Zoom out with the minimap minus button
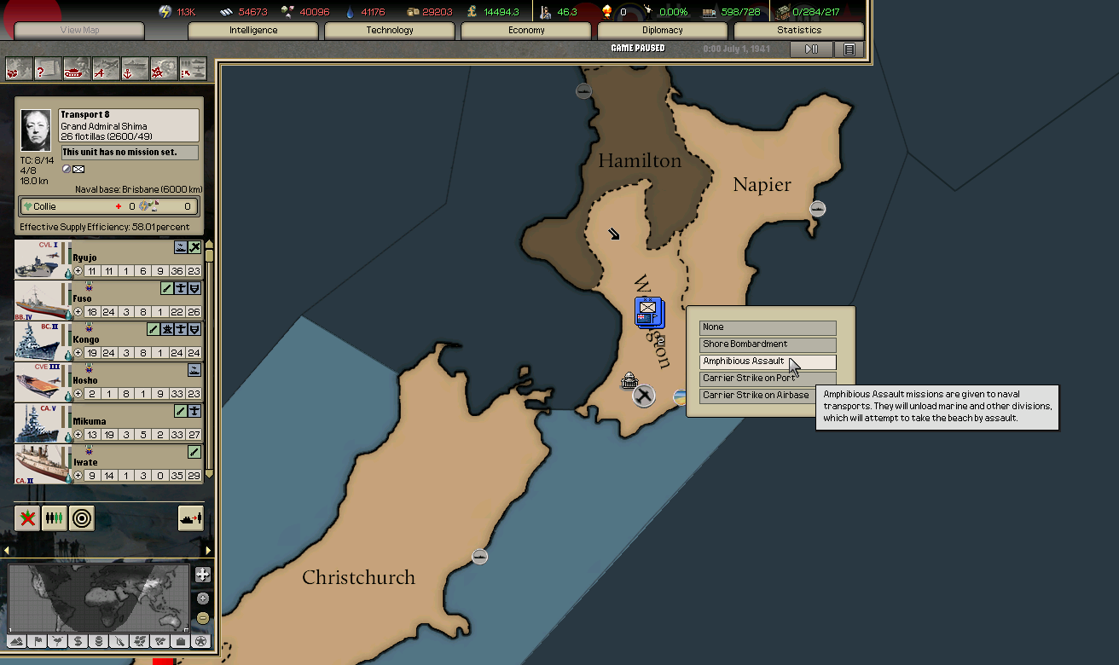 tap(202, 618)
